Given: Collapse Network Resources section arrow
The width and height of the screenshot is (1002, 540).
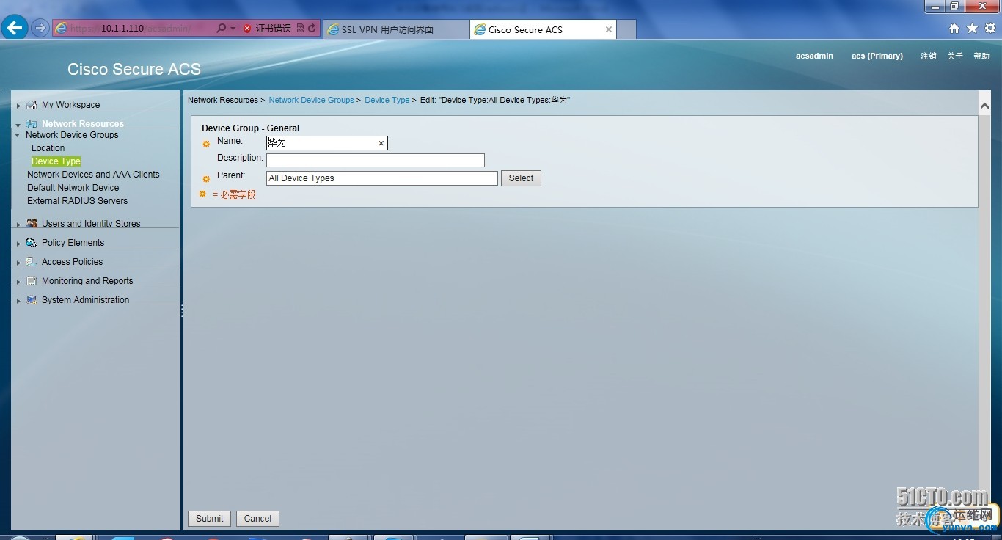Looking at the screenshot, I should 18,125.
